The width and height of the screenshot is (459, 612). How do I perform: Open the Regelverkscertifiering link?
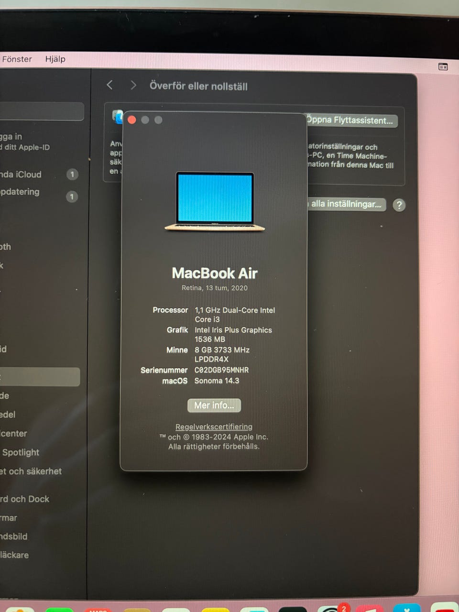coord(214,426)
